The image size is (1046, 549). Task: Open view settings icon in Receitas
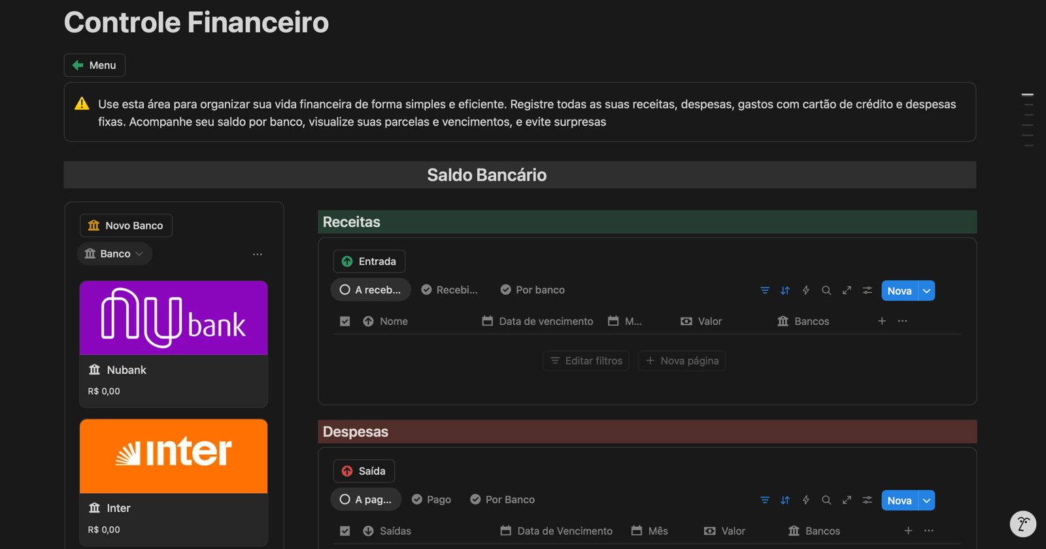tap(868, 290)
